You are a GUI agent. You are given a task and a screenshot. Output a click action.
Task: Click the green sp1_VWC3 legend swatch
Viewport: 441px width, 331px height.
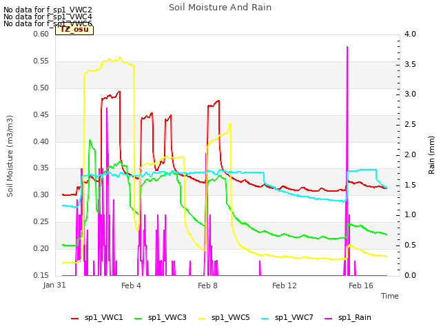138,318
